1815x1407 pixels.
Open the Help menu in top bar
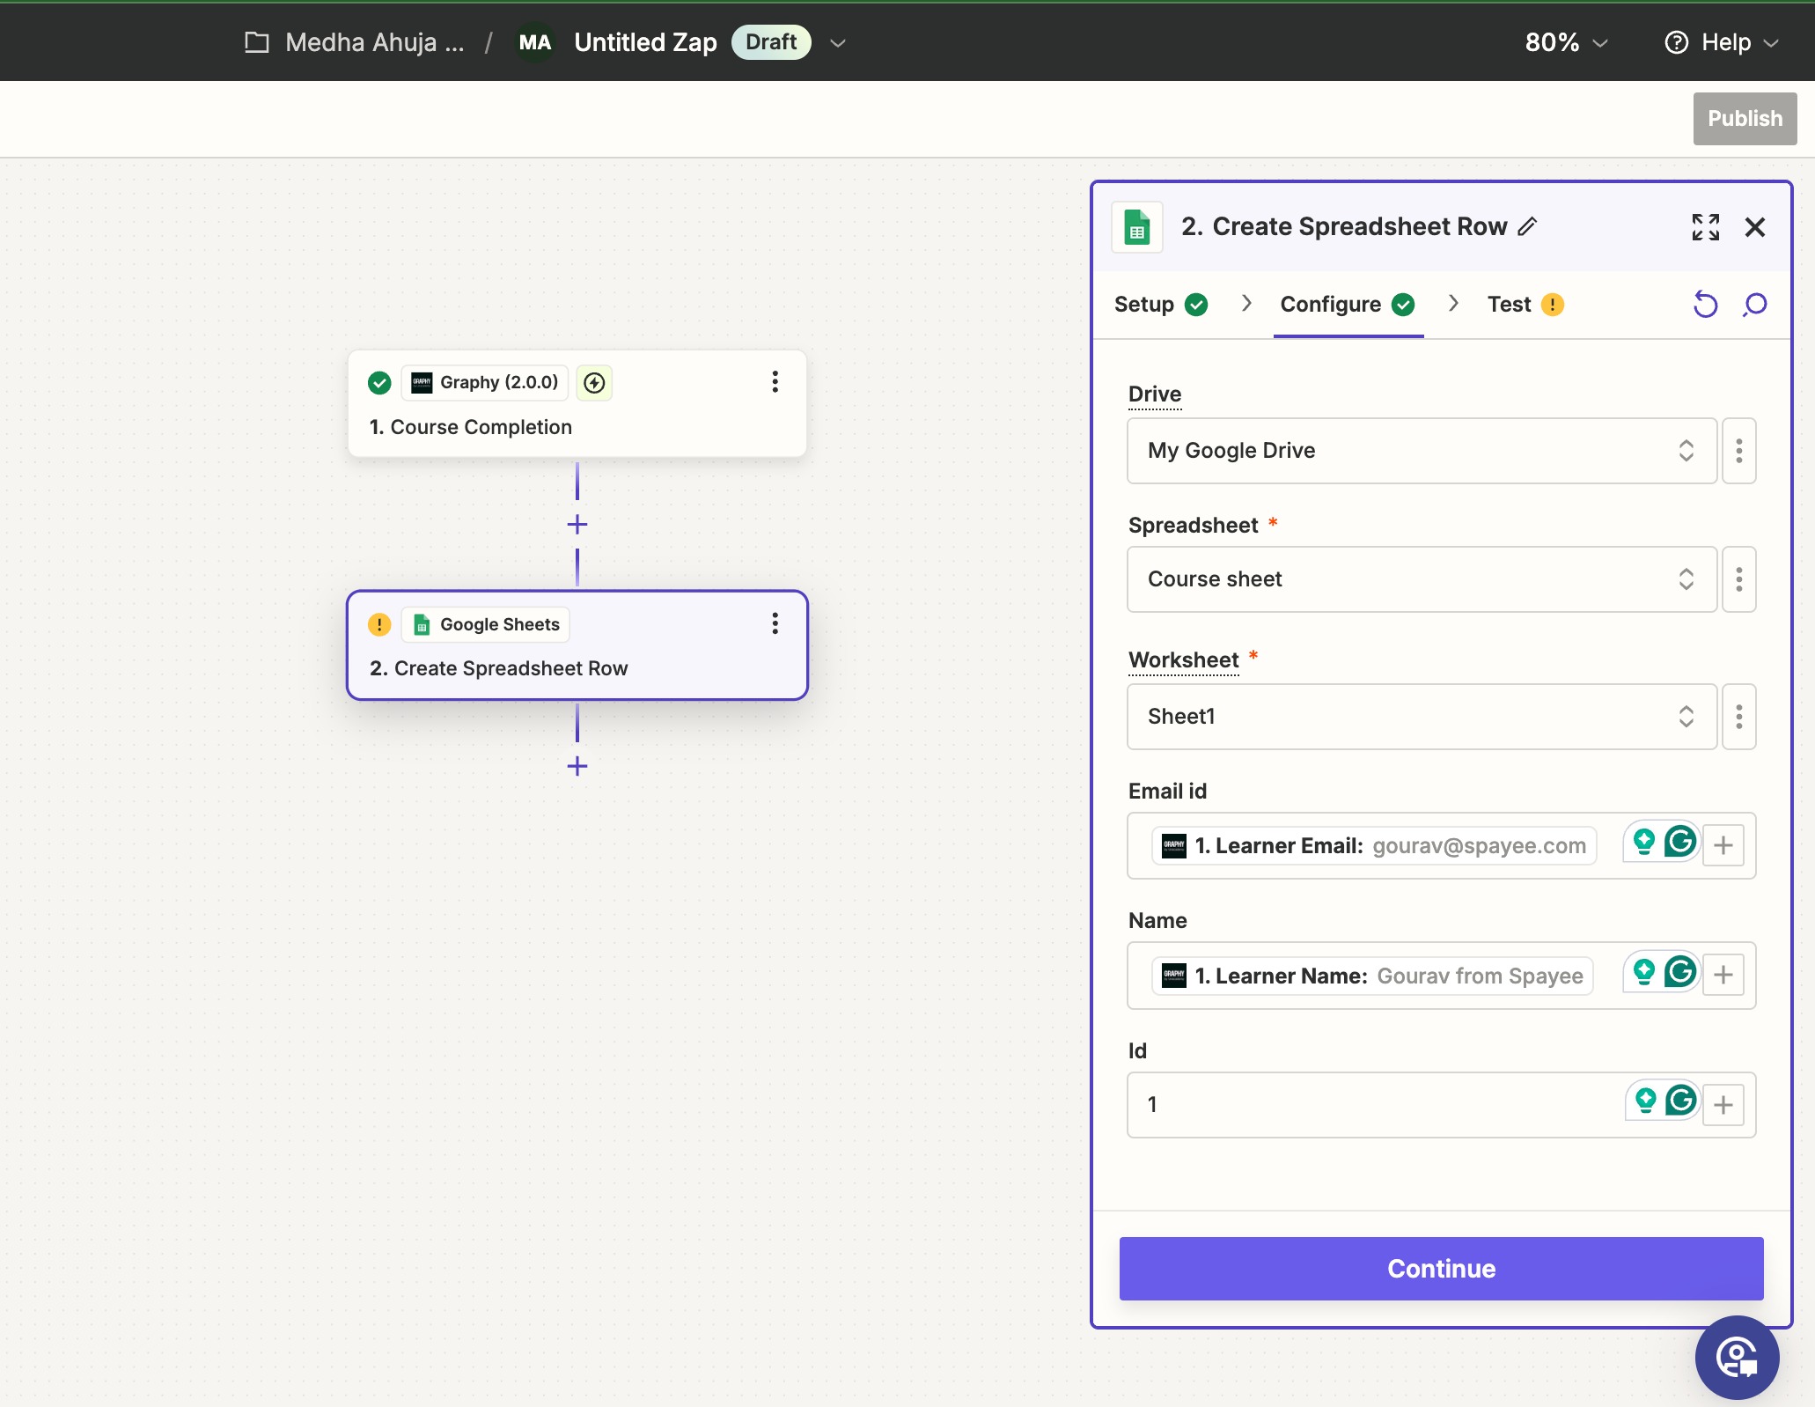pyautogui.click(x=1722, y=42)
